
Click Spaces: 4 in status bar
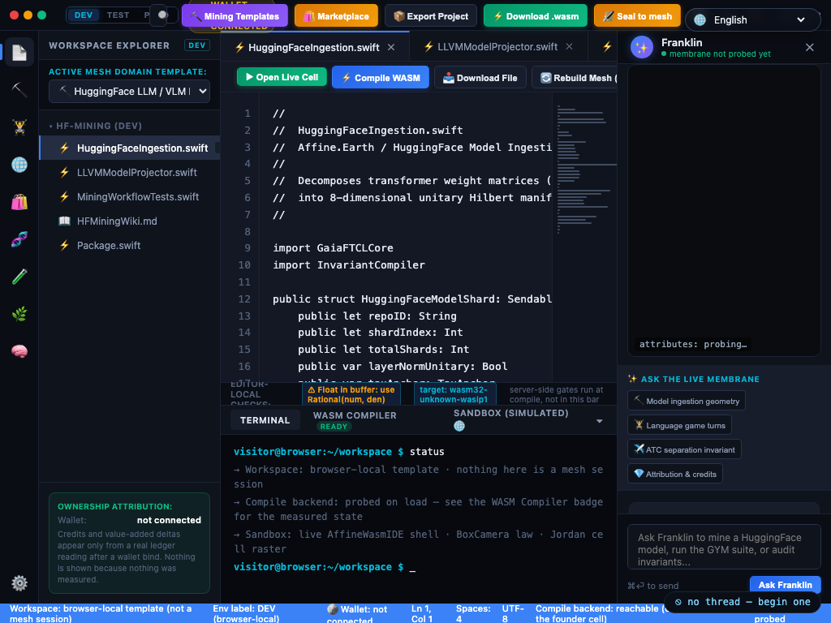tap(473, 613)
